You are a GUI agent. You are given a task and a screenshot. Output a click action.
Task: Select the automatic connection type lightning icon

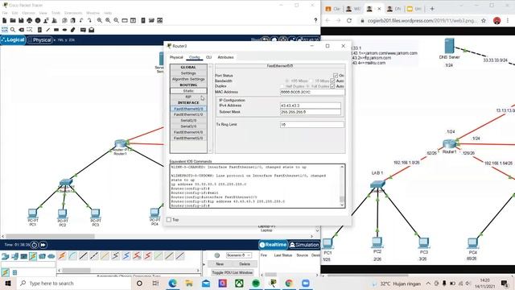point(62,255)
